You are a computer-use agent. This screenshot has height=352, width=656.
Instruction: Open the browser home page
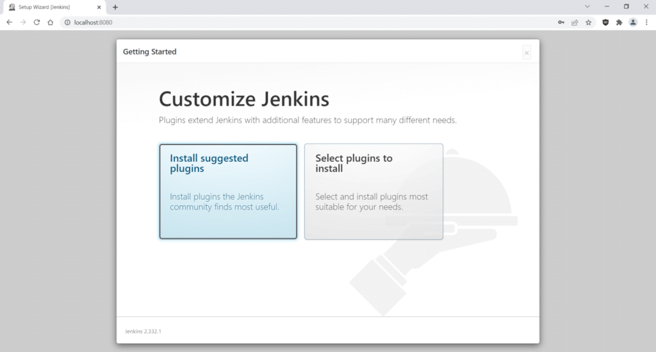[x=51, y=22]
